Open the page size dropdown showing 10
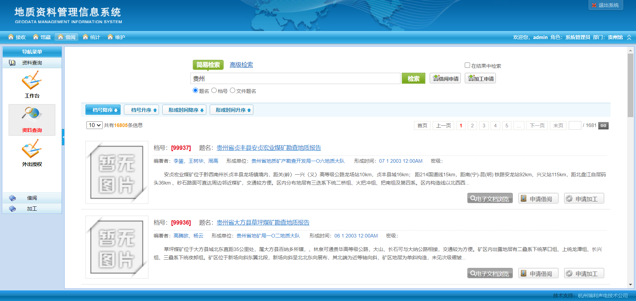Viewport: 636px width, 301px height. 94,125
